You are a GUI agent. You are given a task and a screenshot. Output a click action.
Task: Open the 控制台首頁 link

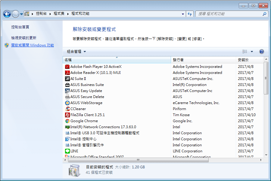[x=20, y=27]
